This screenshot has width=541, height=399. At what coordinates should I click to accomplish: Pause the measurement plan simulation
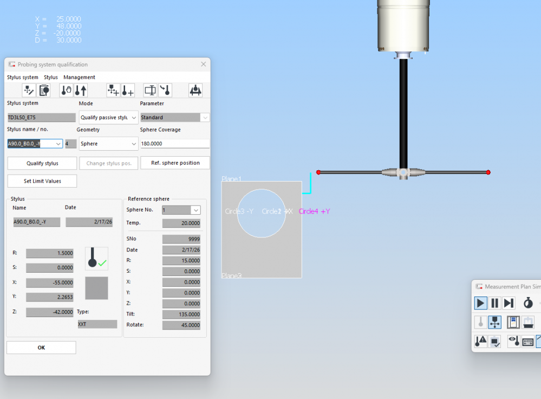coord(494,303)
